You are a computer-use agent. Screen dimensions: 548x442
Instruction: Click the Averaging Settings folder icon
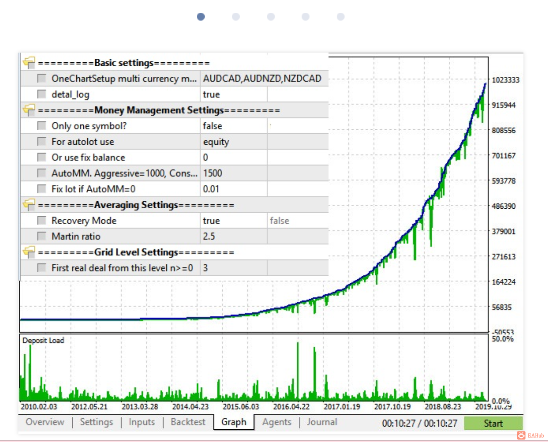(29, 205)
